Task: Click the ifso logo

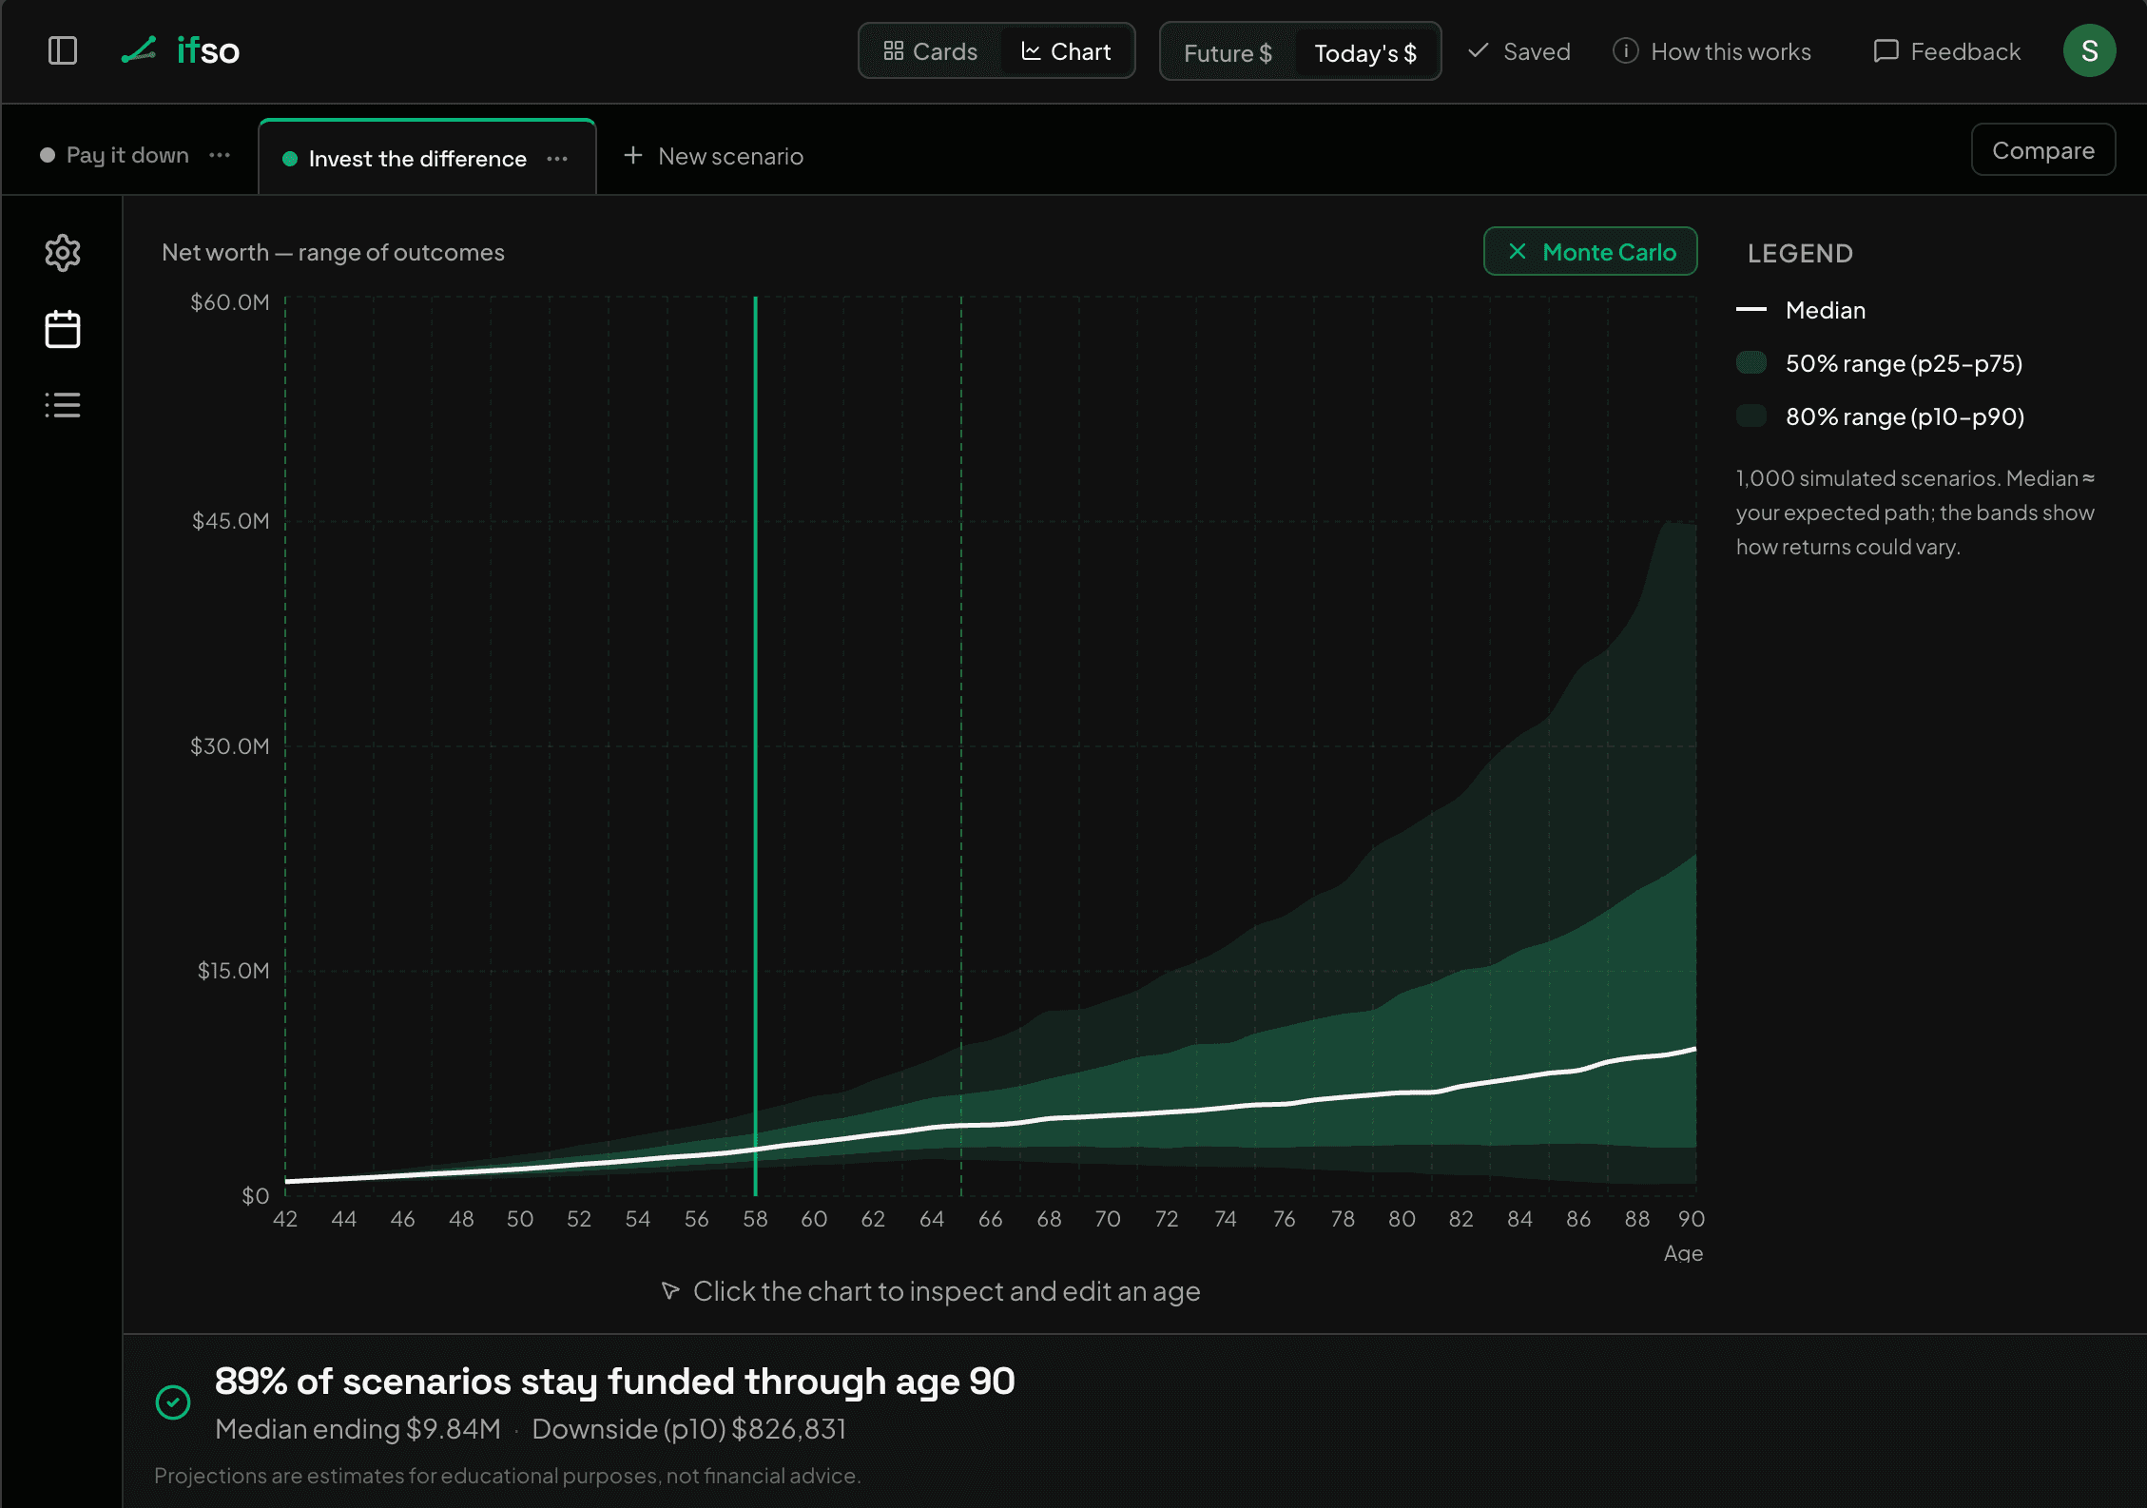Action: (x=181, y=50)
